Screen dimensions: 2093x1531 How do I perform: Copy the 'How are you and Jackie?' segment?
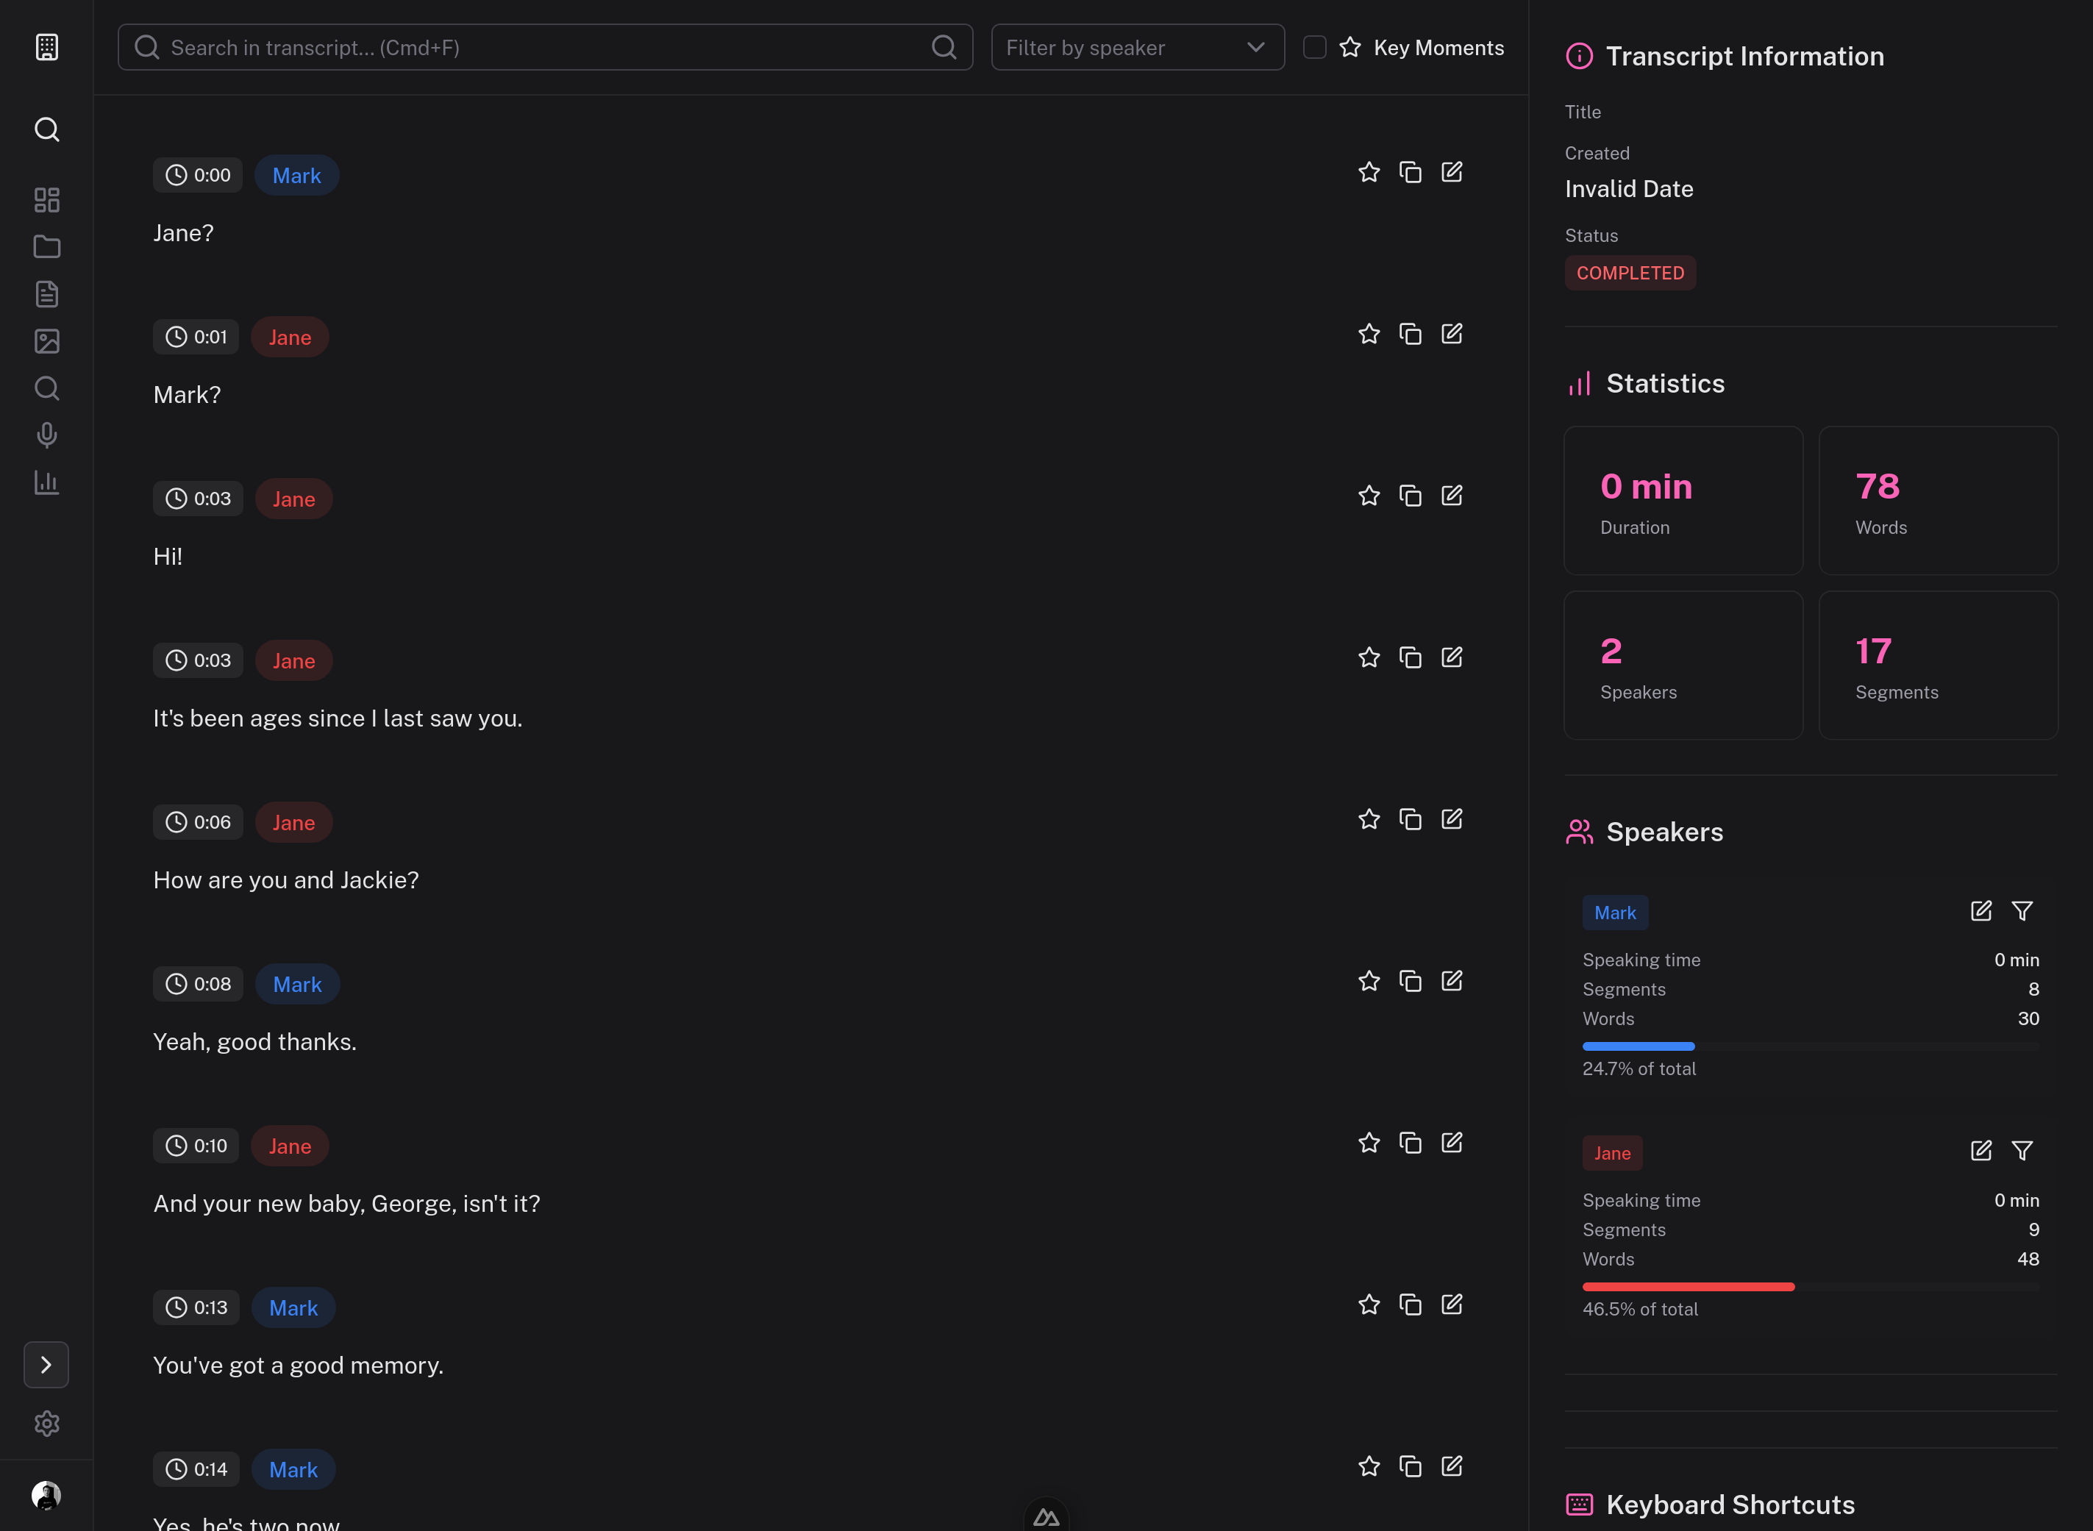[1410, 819]
